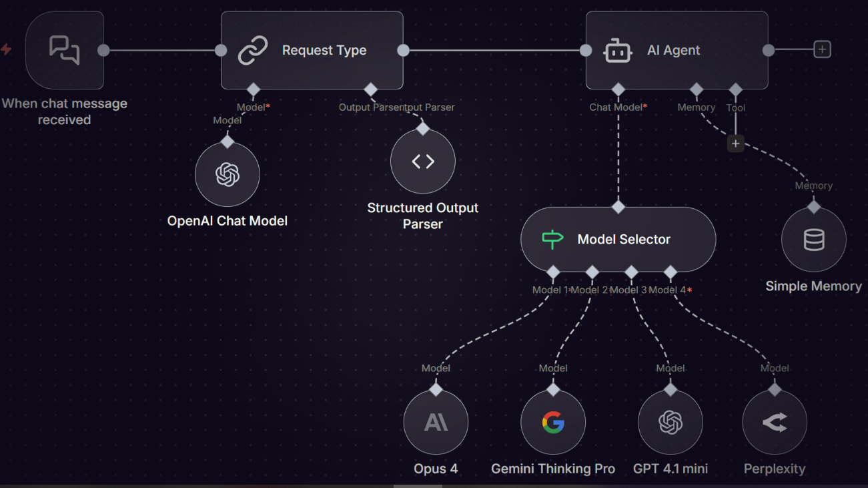Click Model Selector's Model 1 connector
This screenshot has height=488, width=868.
[x=552, y=272]
